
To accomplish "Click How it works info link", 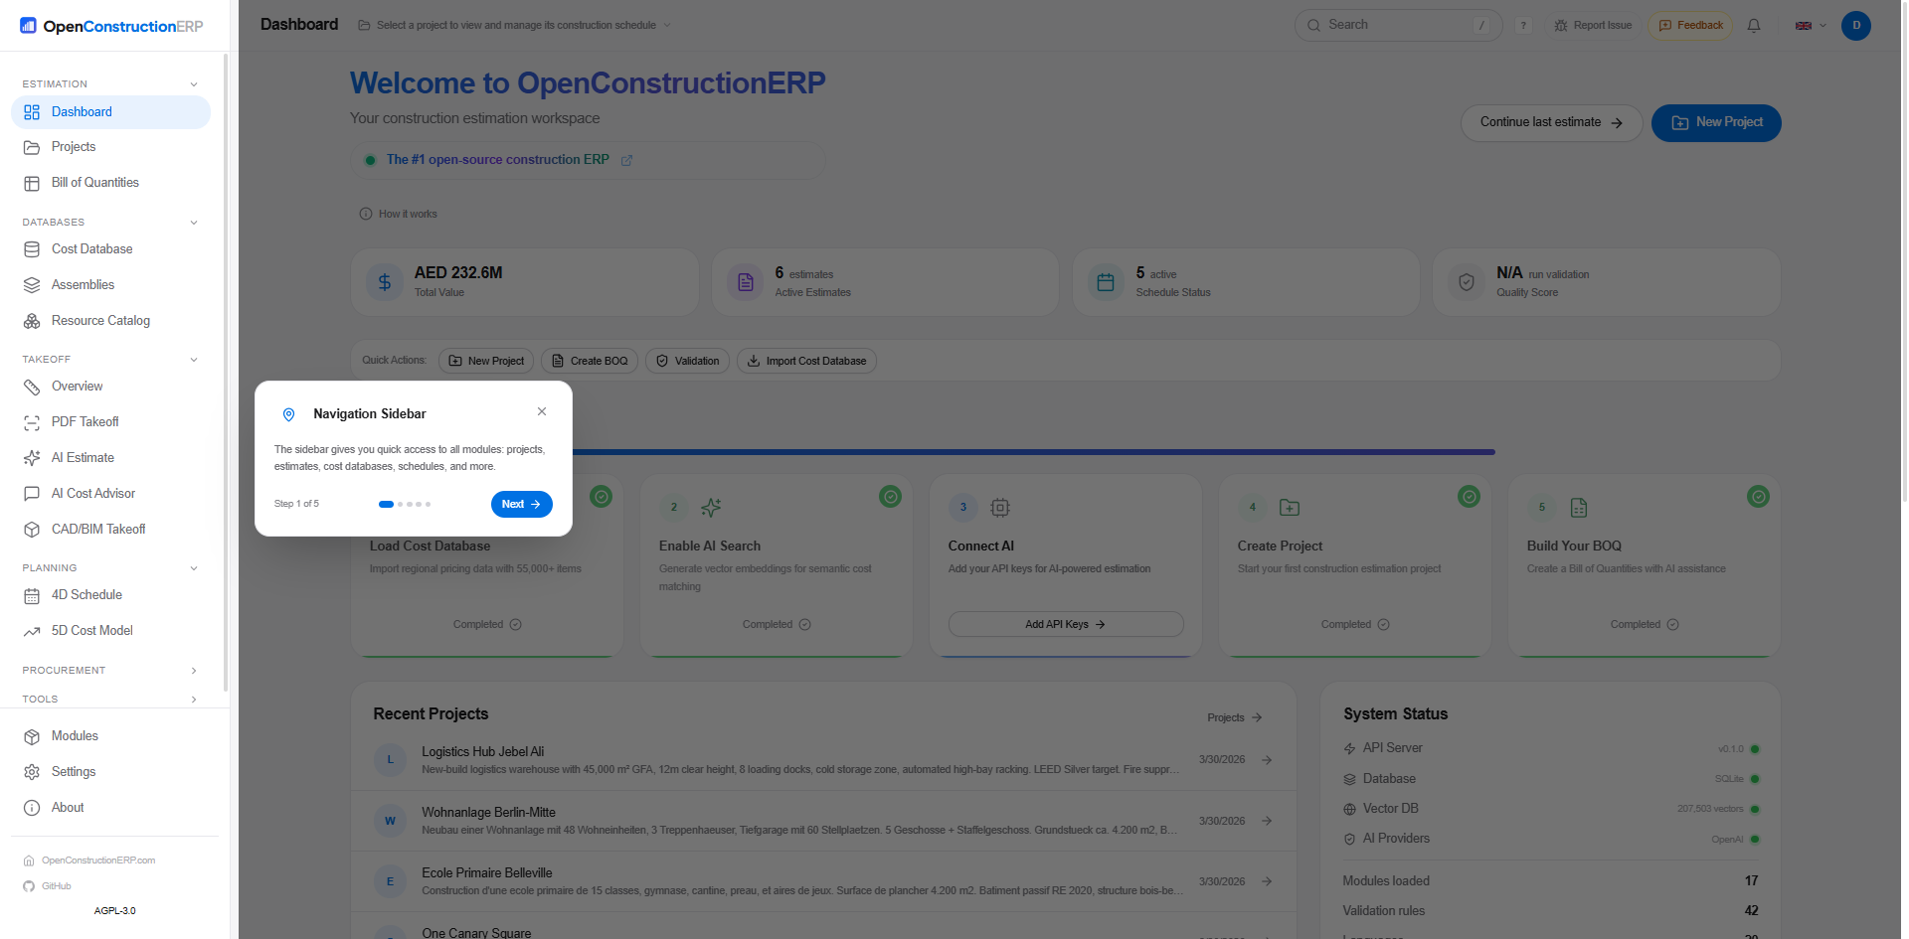I will coord(398,214).
